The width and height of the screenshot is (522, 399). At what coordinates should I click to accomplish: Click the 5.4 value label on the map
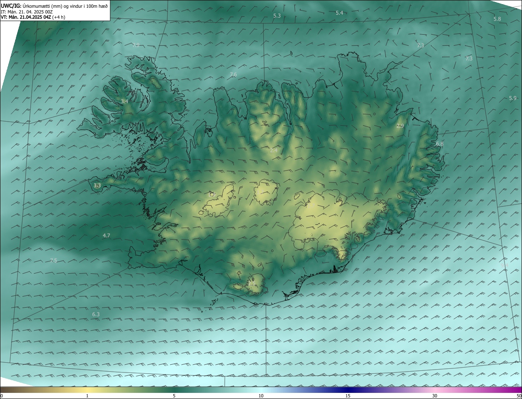[339, 13]
